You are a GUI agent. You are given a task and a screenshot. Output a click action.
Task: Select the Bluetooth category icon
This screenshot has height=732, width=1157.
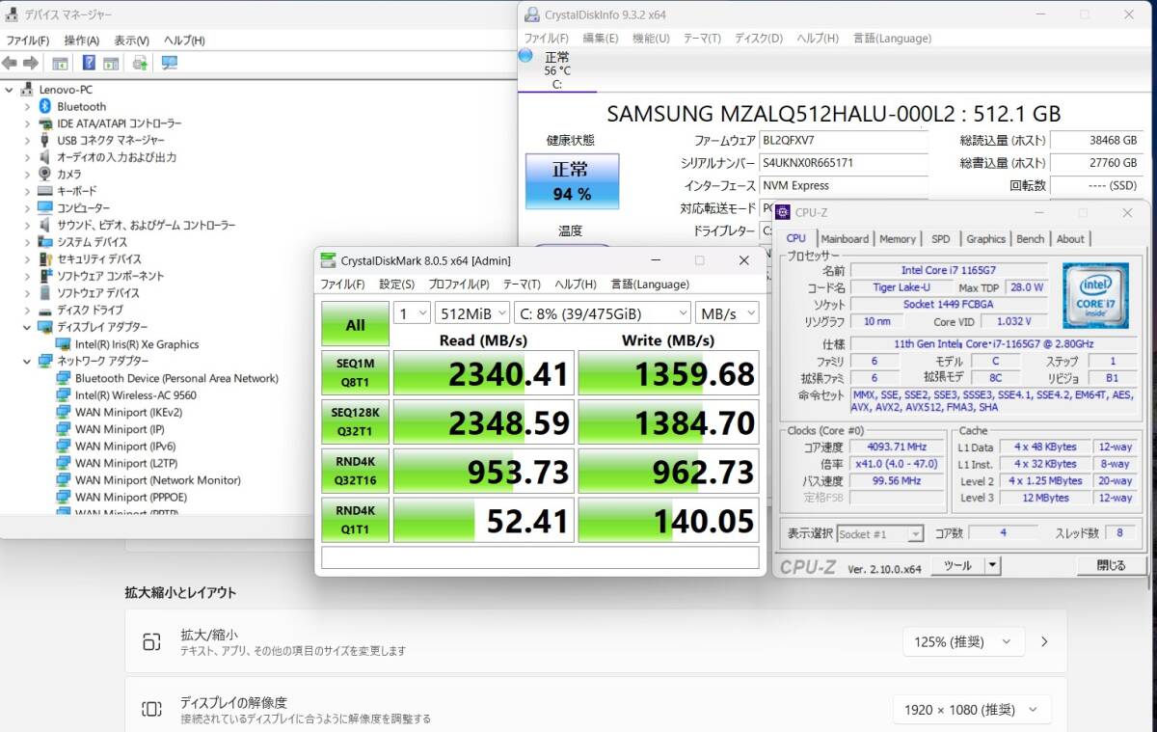click(45, 106)
